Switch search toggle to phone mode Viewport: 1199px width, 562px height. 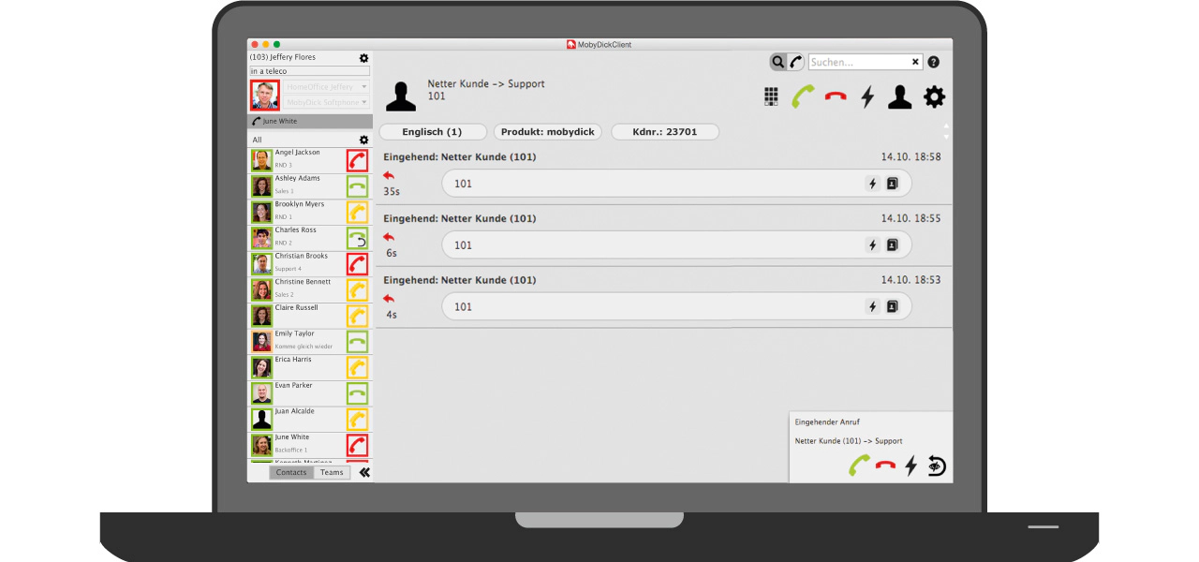pyautogui.click(x=795, y=62)
